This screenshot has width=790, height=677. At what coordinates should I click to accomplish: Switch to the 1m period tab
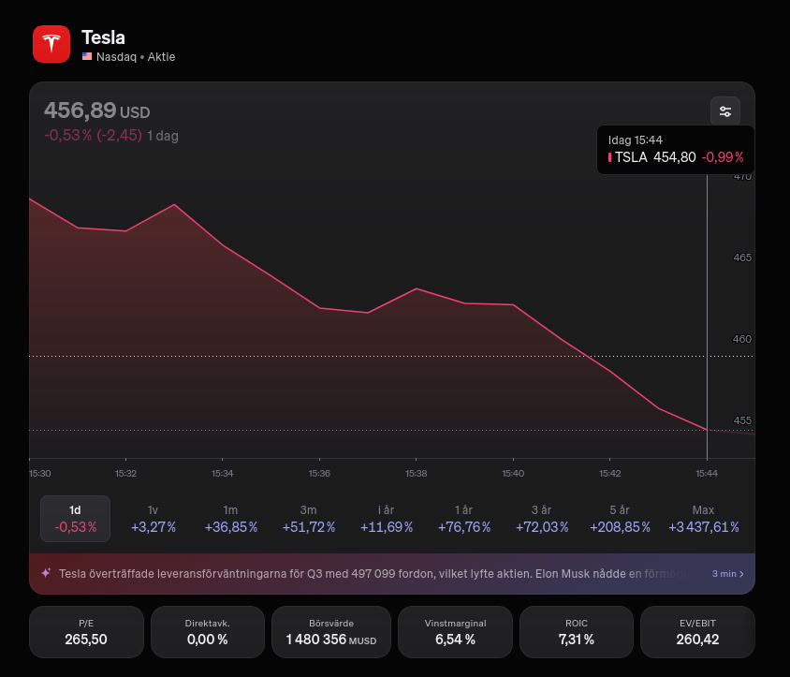[x=231, y=519]
